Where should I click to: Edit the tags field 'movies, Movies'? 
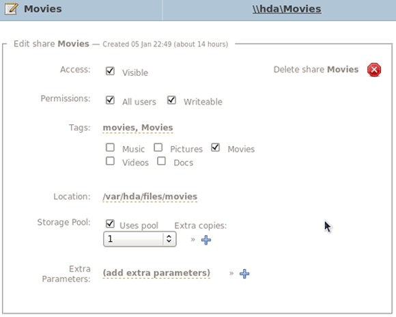coord(138,128)
